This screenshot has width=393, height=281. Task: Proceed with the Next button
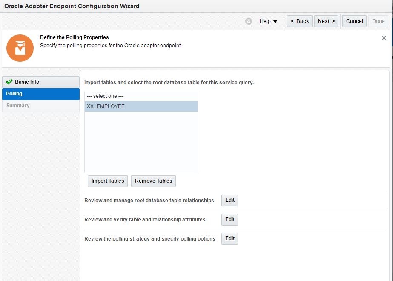[327, 21]
